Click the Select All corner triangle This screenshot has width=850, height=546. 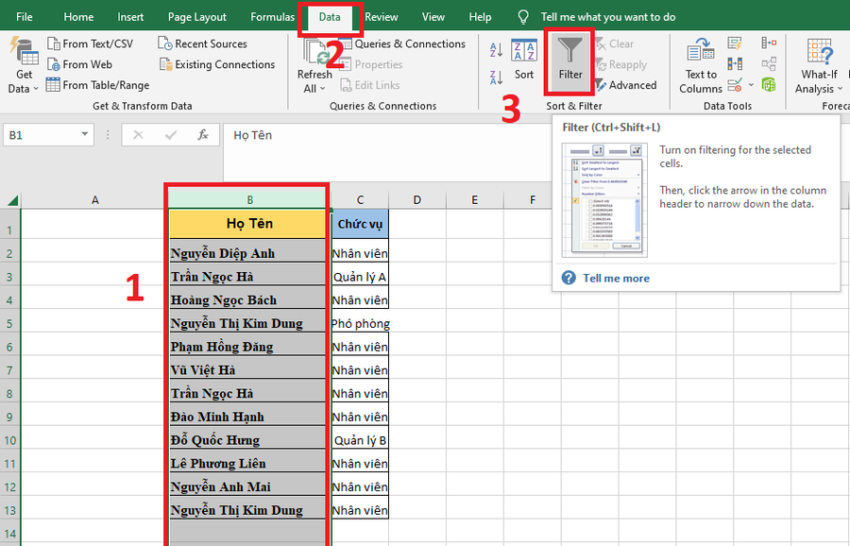pos(13,200)
